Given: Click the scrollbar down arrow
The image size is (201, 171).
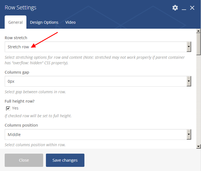Looking at the screenshot, I should (x=198, y=146).
